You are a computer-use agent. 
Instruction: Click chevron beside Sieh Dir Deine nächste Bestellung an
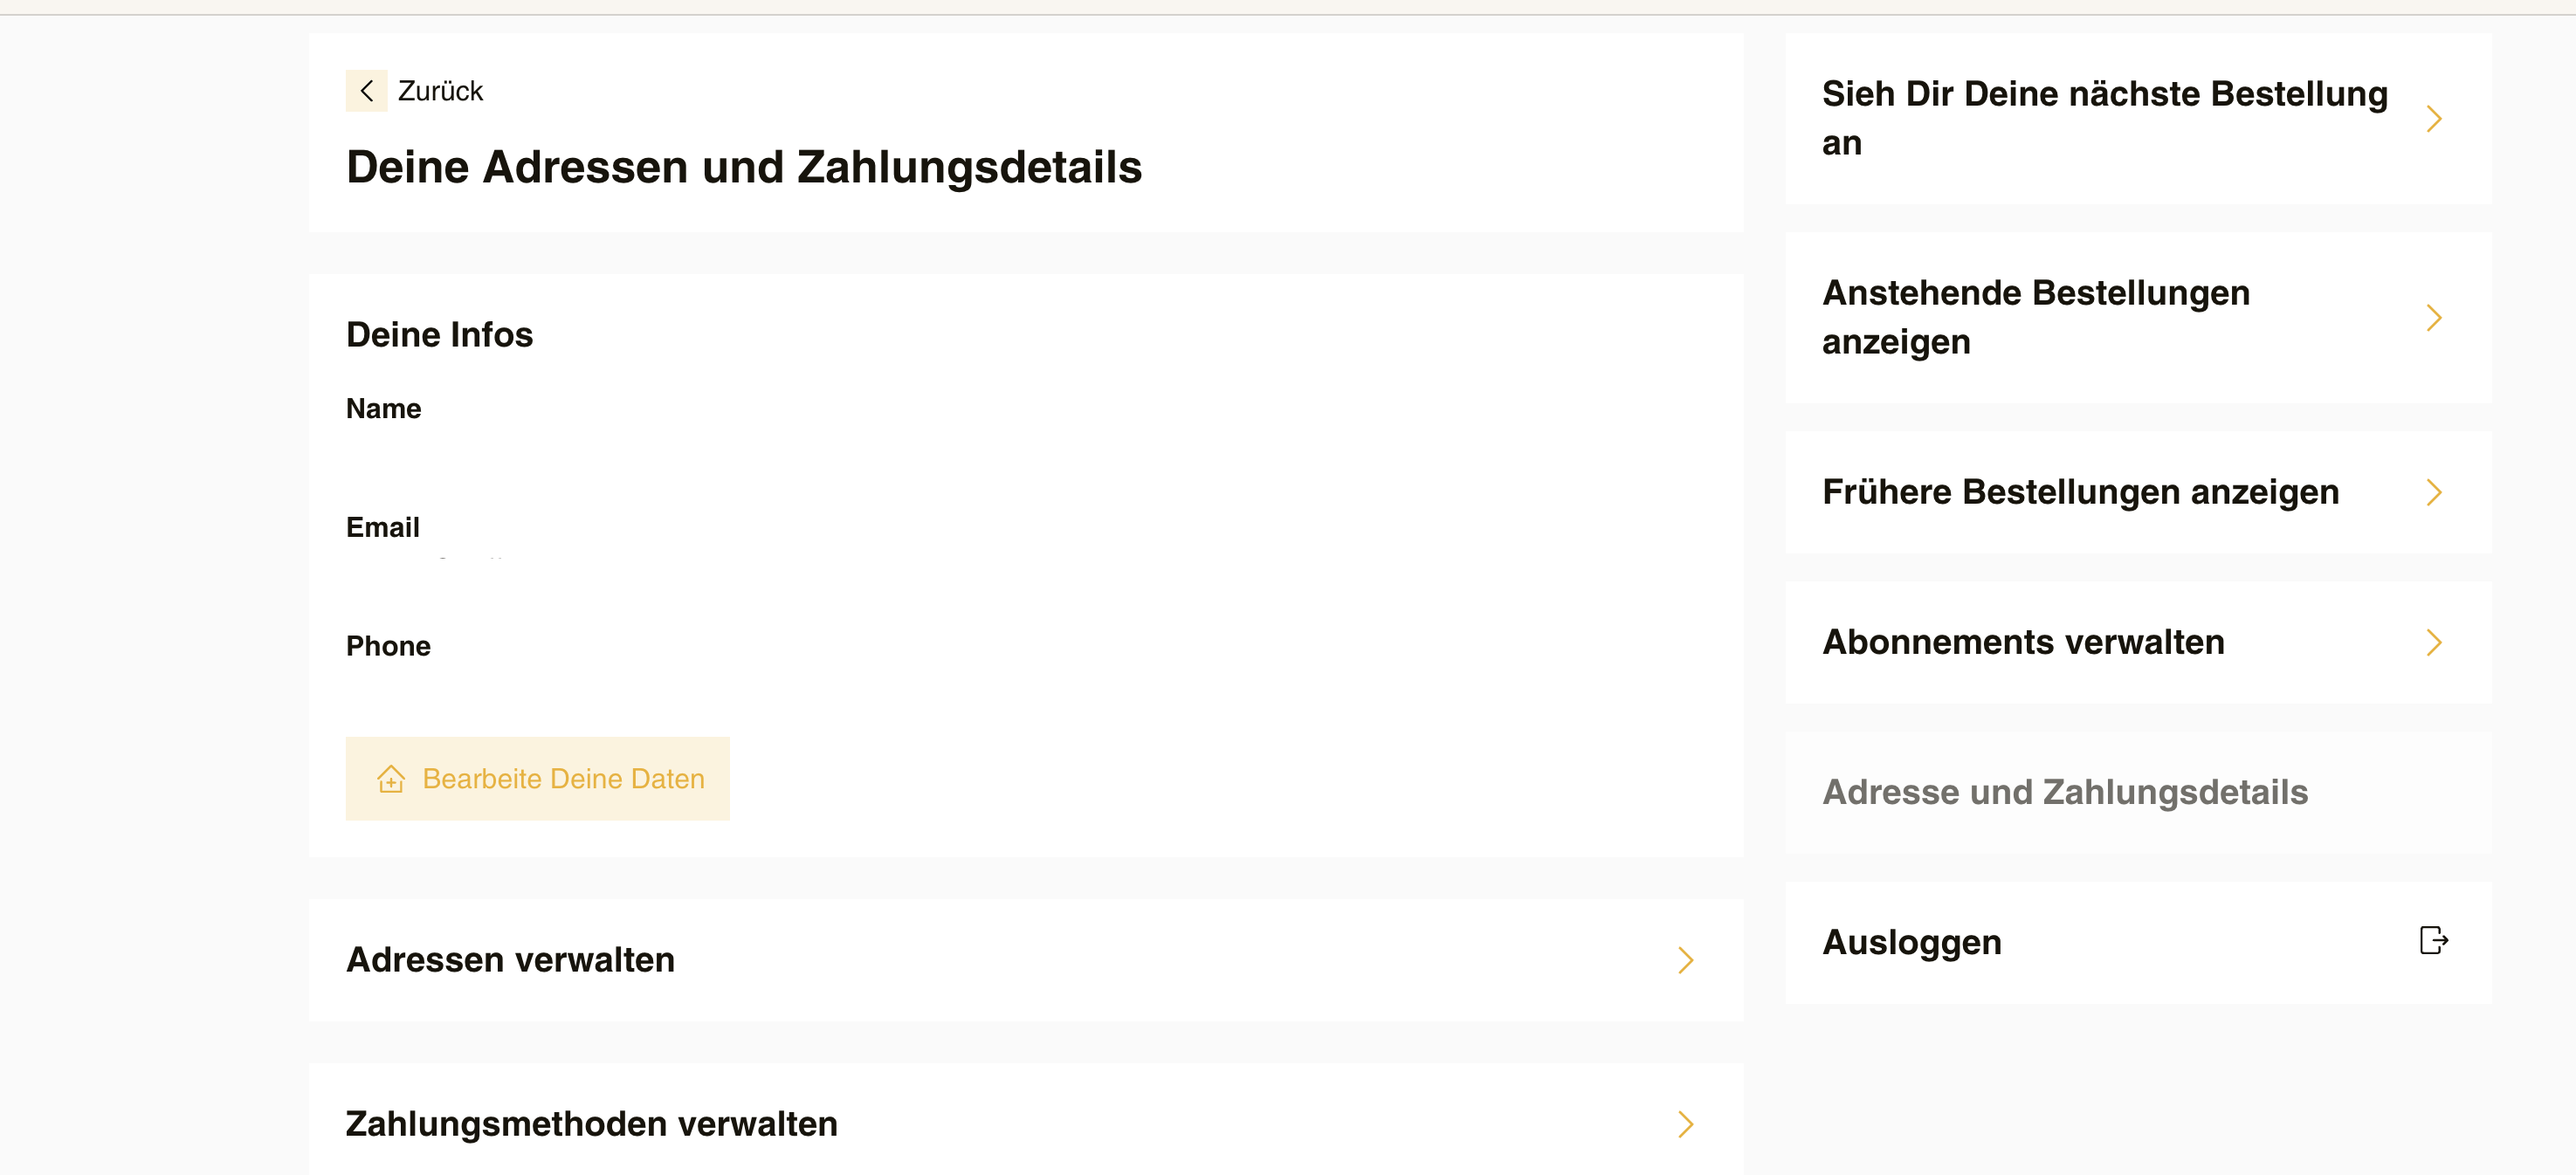pos(2434,119)
